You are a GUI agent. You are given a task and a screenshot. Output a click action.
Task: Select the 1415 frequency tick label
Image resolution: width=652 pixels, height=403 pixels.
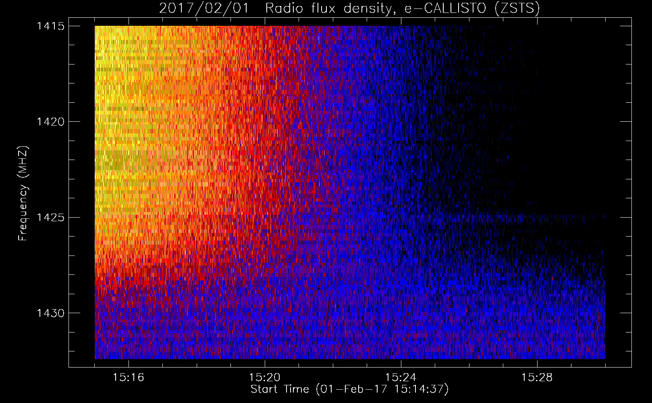click(x=50, y=26)
